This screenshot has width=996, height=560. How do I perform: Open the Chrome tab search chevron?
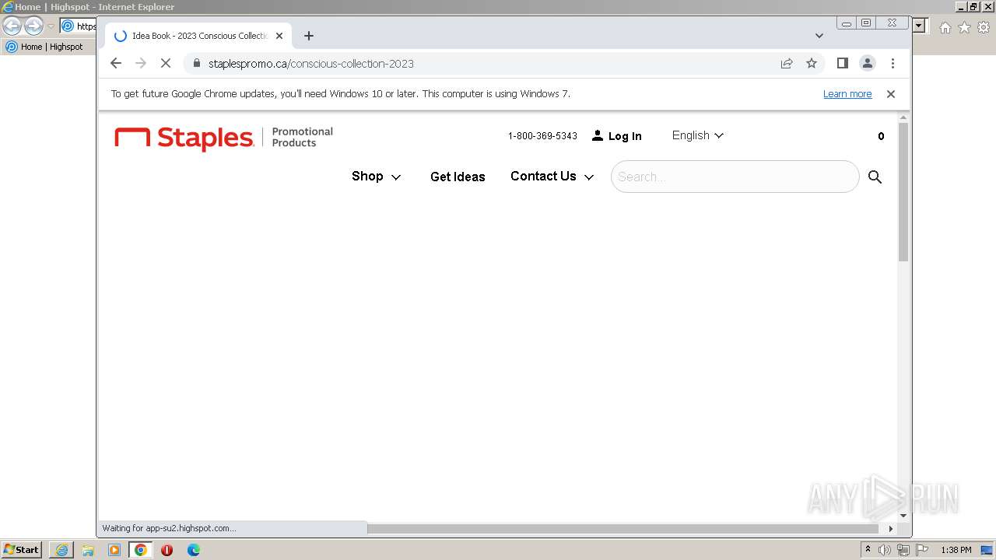pyautogui.click(x=819, y=36)
